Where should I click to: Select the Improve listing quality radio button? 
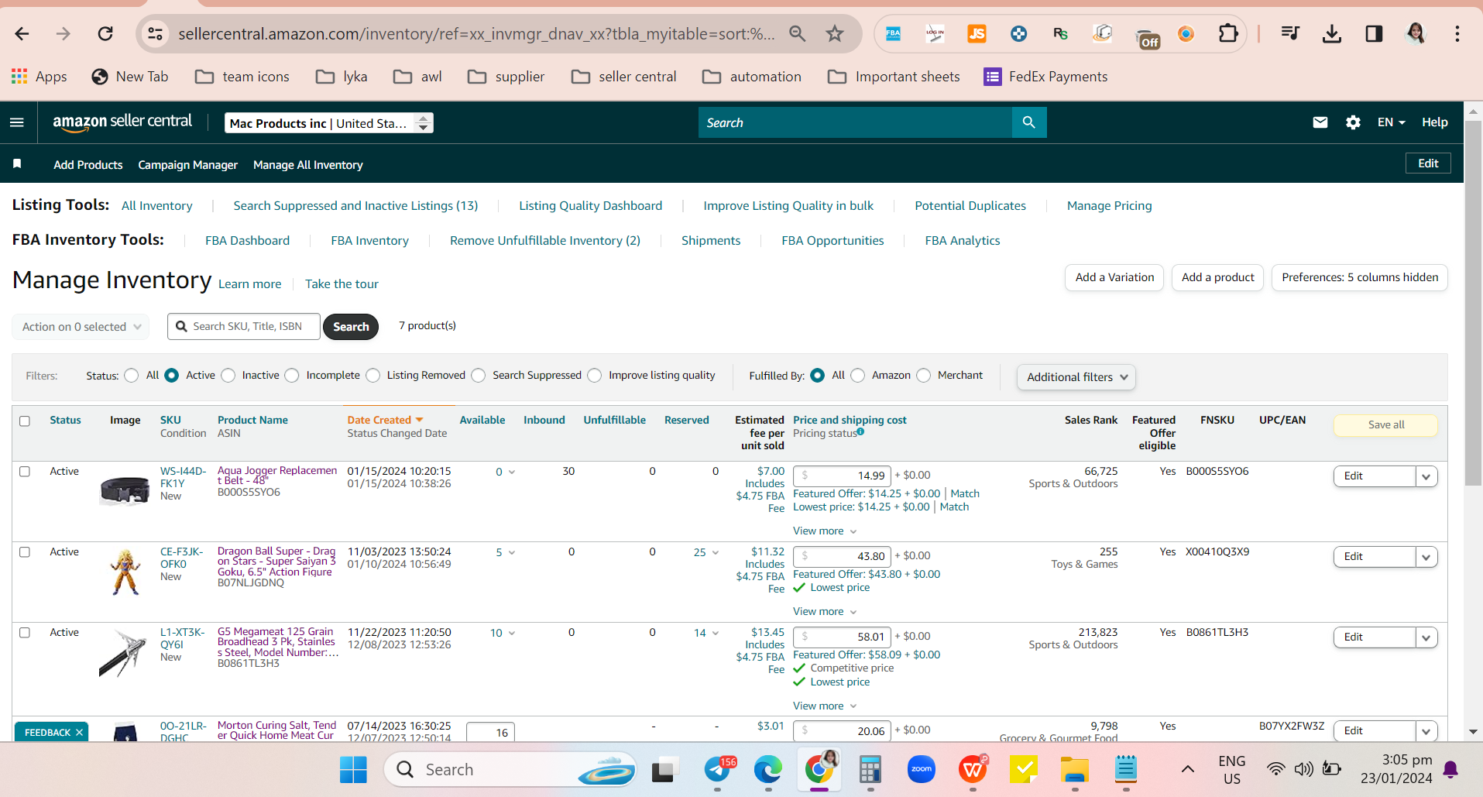595,376
